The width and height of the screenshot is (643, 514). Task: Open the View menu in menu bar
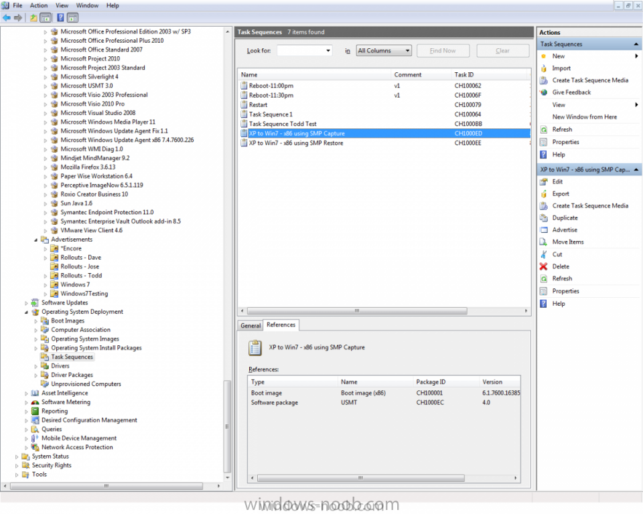[62, 5]
